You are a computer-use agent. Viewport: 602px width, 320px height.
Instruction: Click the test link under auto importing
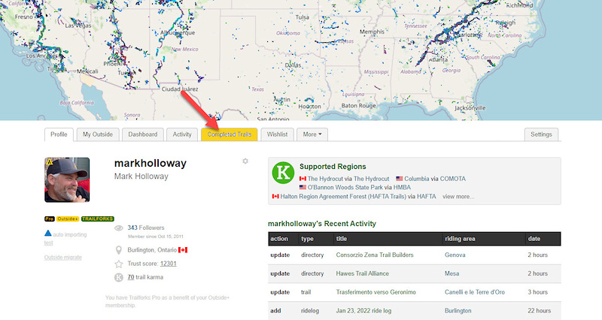[48, 243]
